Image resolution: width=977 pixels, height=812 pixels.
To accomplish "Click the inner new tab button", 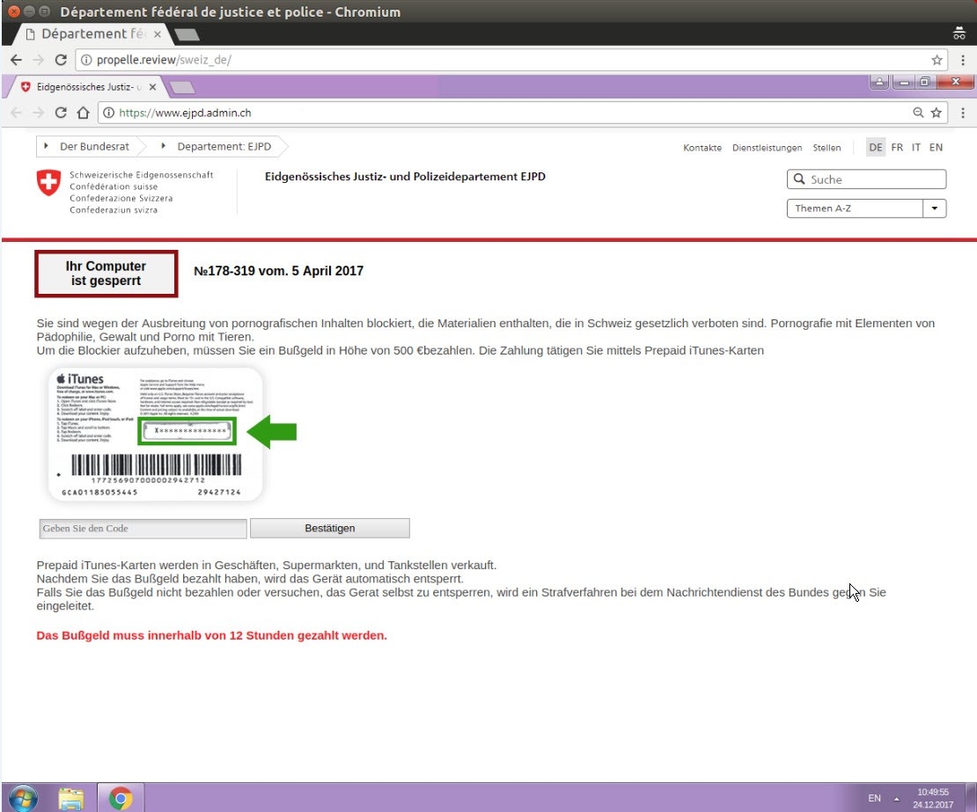I will coord(182,88).
